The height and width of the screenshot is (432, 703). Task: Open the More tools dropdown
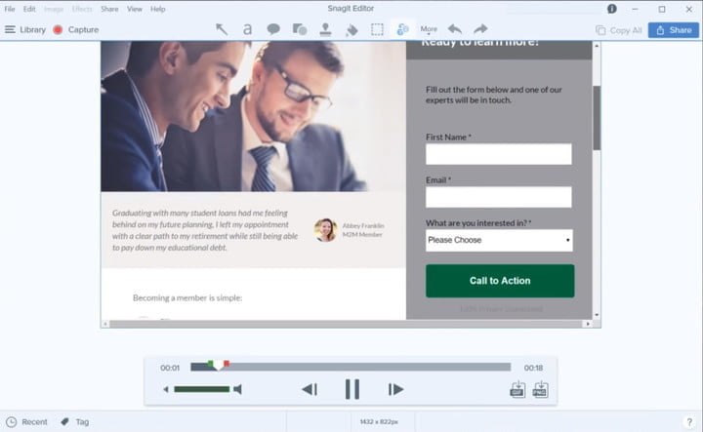click(429, 29)
